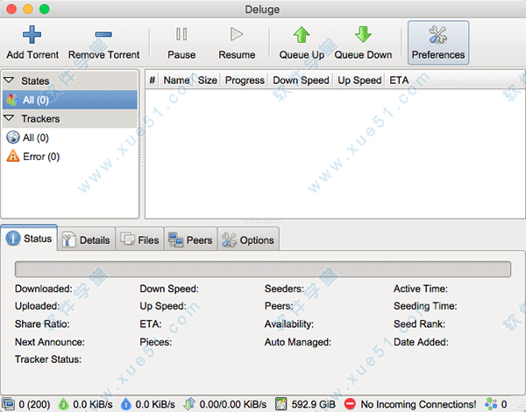526x412 pixels.
Task: Click the torrent progress bar
Action: 263,269
